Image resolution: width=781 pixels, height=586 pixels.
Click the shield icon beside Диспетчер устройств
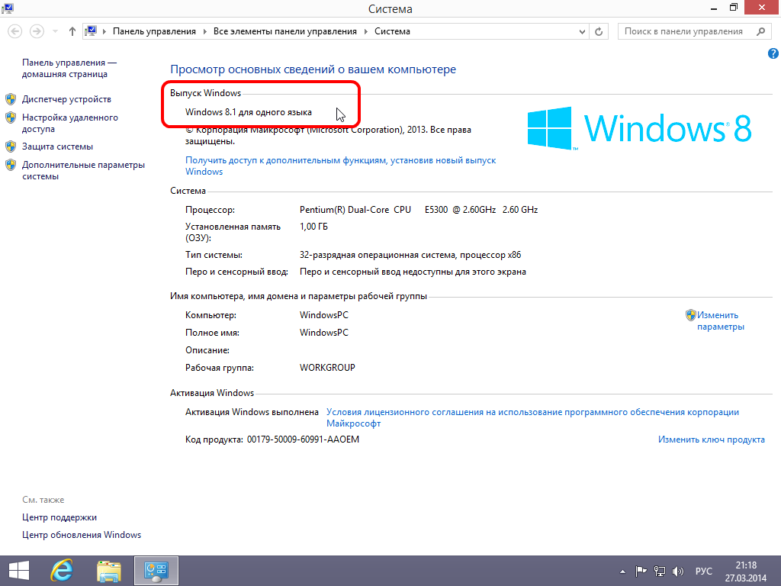pyautogui.click(x=11, y=99)
